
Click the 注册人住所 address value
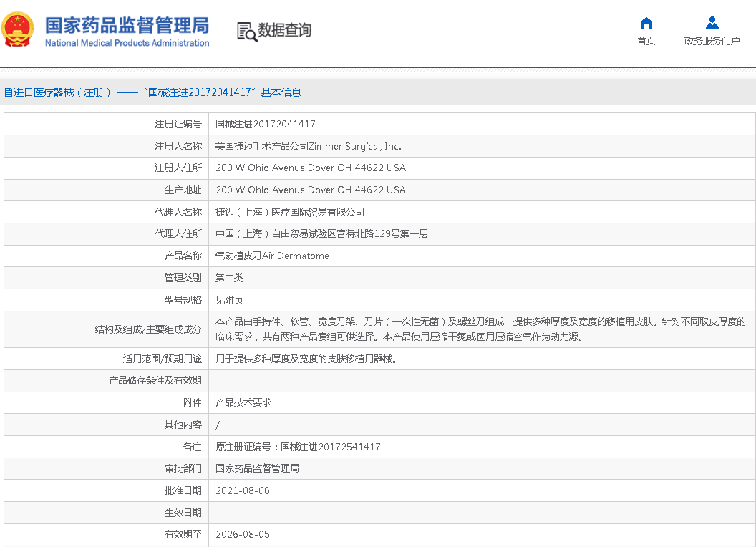coord(311,168)
